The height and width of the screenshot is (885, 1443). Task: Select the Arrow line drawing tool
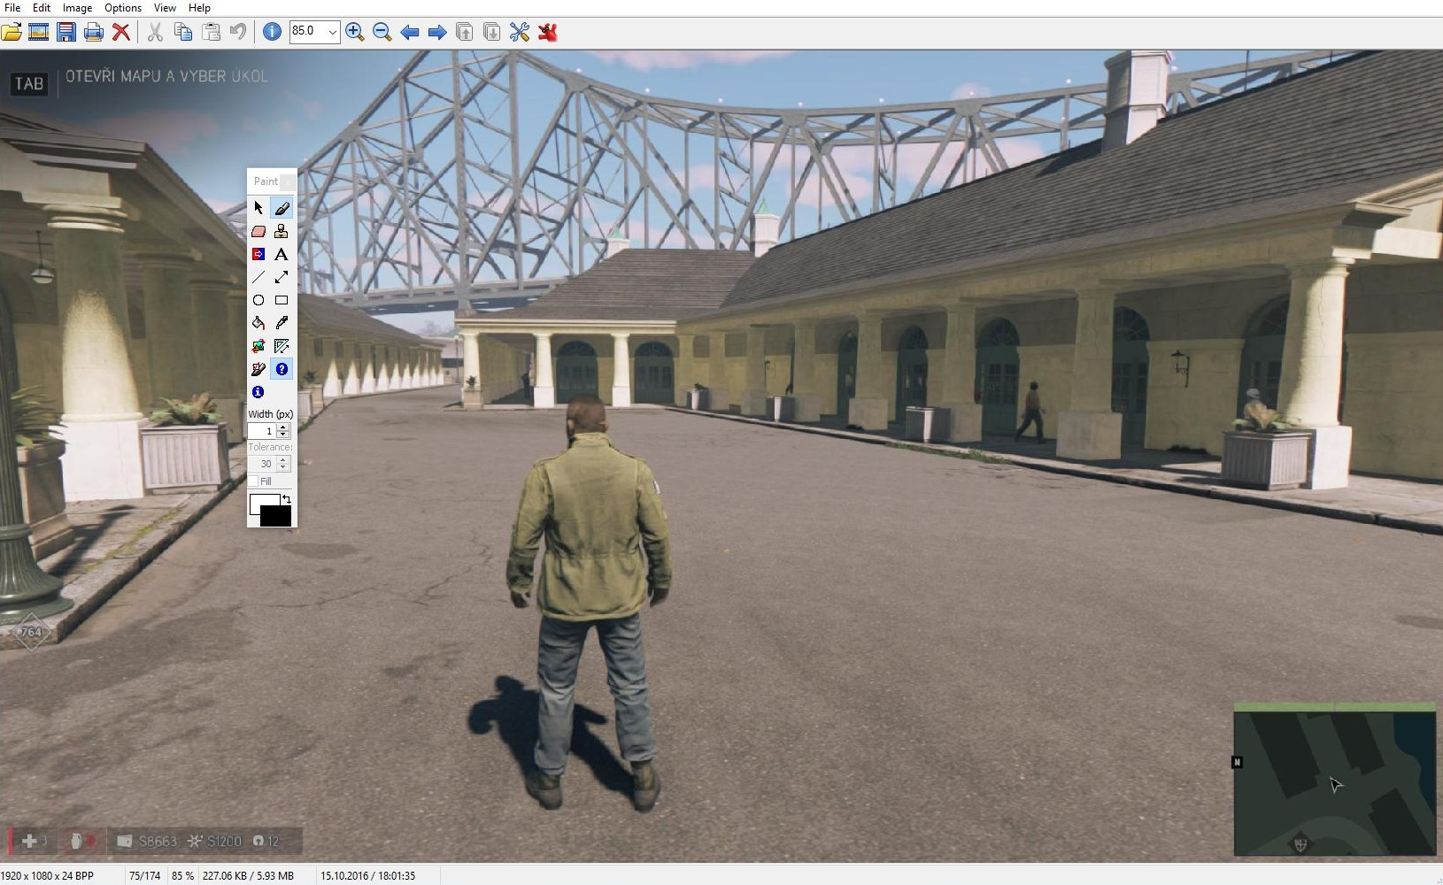tap(282, 277)
